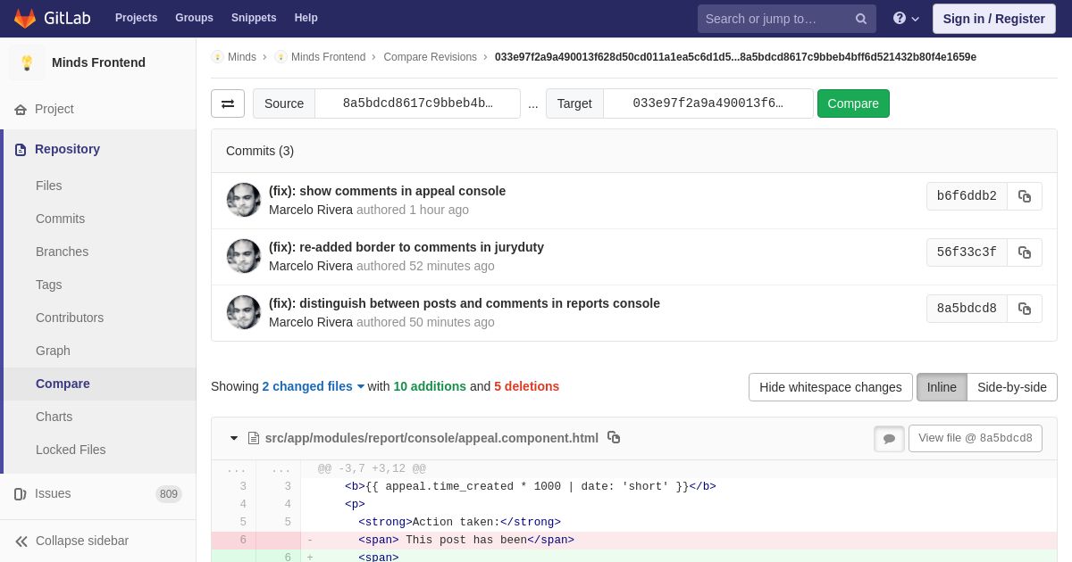Click the Collapse sidebar double-chevron icon
Screen dimensions: 1072x562
coord(21,541)
